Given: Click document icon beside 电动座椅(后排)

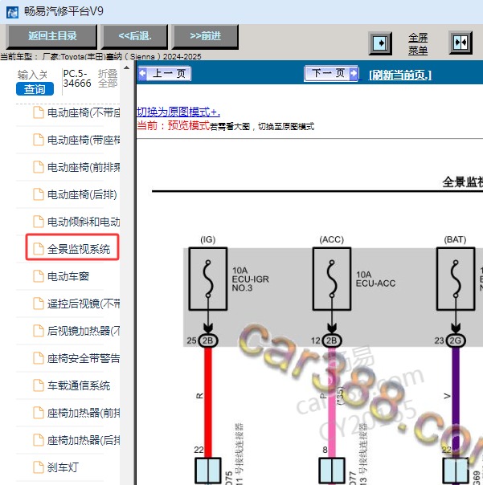Looking at the screenshot, I should point(39,194).
